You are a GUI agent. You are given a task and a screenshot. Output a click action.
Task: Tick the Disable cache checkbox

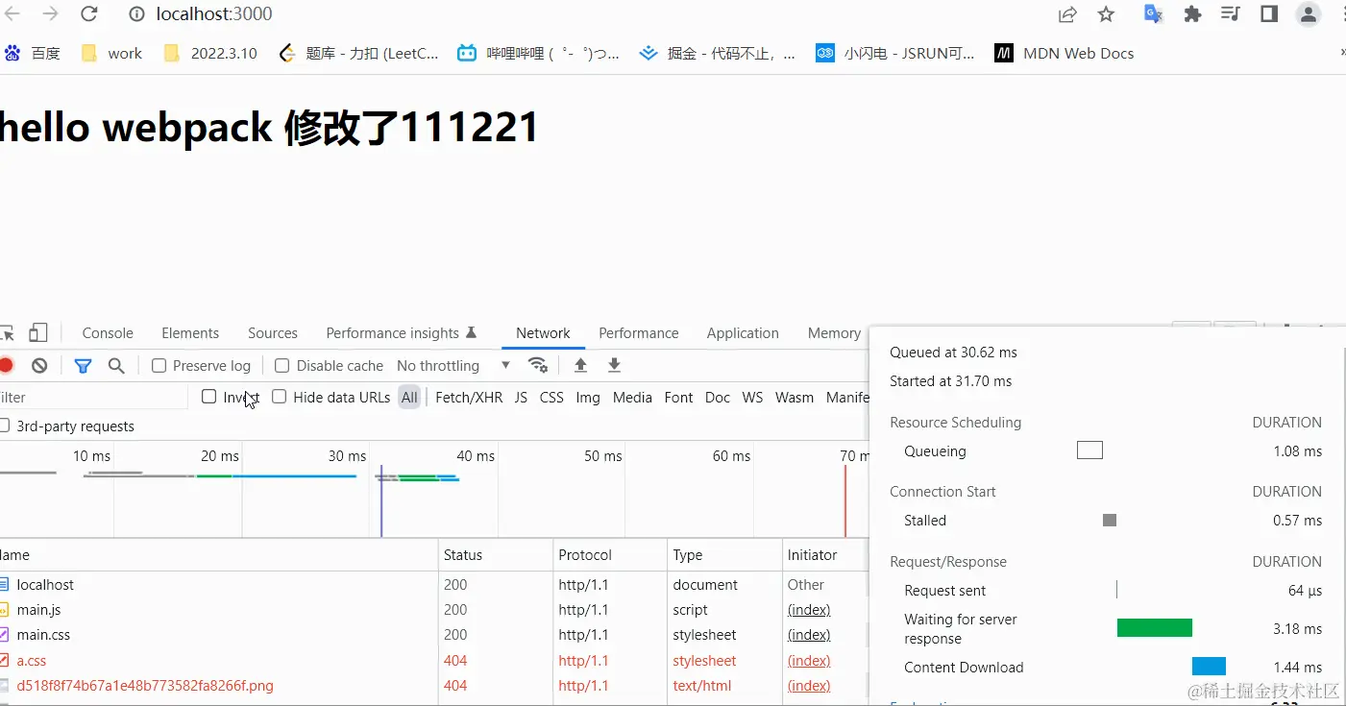tap(282, 366)
